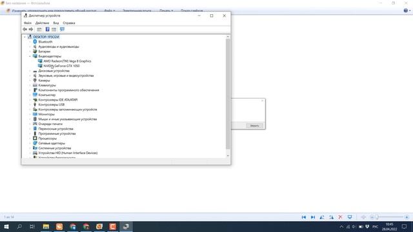Click the Forward arrow in Device Manager toolbar
The width and height of the screenshot is (413, 232).
[31, 29]
